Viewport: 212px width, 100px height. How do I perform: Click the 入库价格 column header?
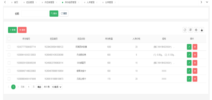pyautogui.click(x=136, y=39)
